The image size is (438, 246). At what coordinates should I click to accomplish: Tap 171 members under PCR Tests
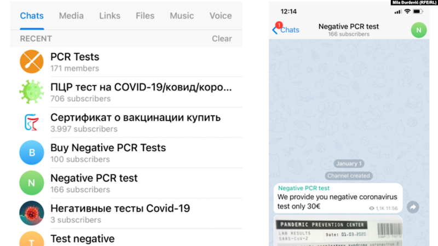[74, 68]
